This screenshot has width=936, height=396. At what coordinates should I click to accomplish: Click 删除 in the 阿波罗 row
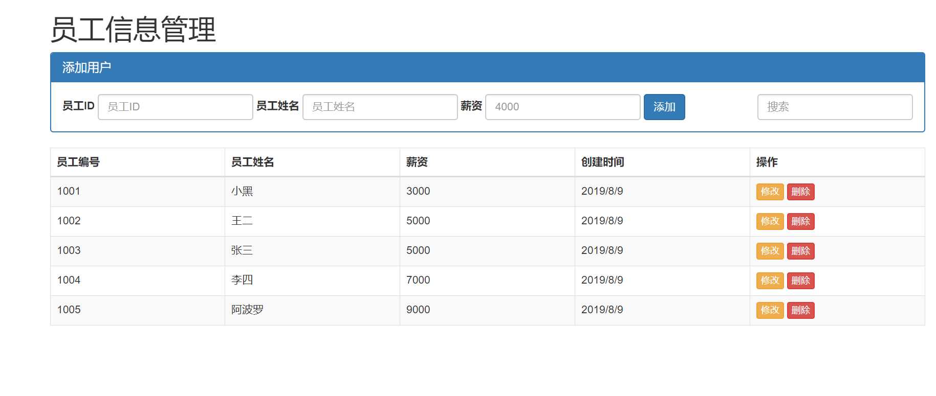(x=801, y=310)
